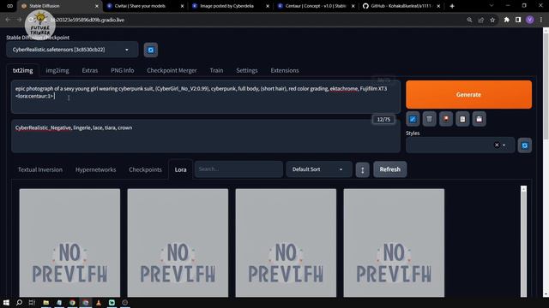Open Chrome side panel icon
This screenshot has height=308, width=549.
point(518,20)
